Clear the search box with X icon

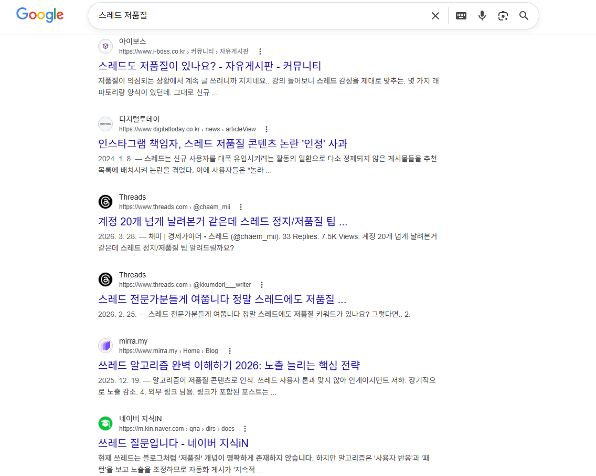point(435,16)
